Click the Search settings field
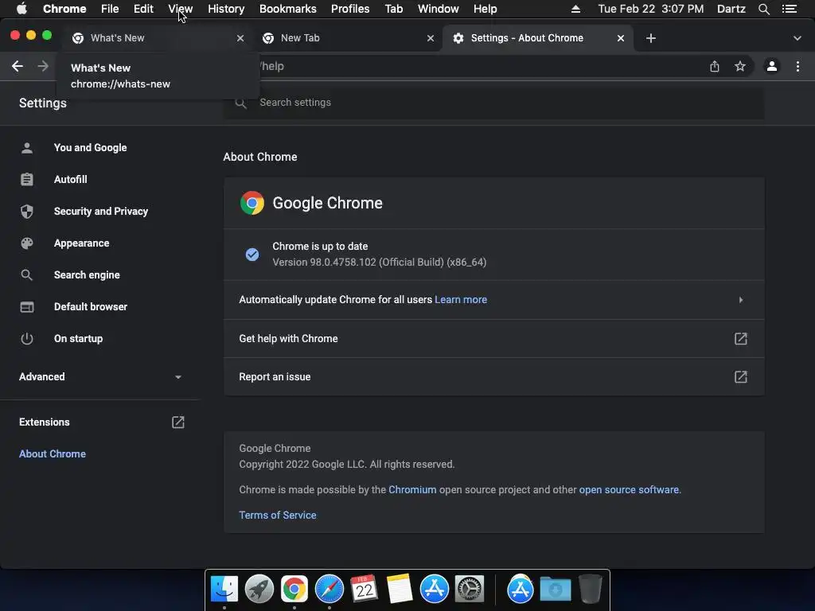 click(493, 103)
